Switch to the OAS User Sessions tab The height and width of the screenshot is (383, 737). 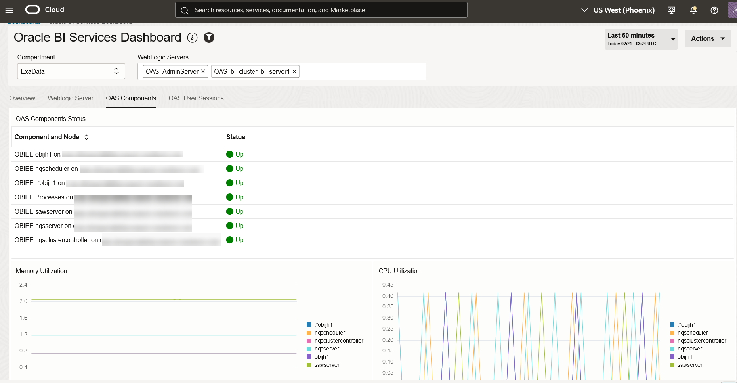[x=196, y=98]
